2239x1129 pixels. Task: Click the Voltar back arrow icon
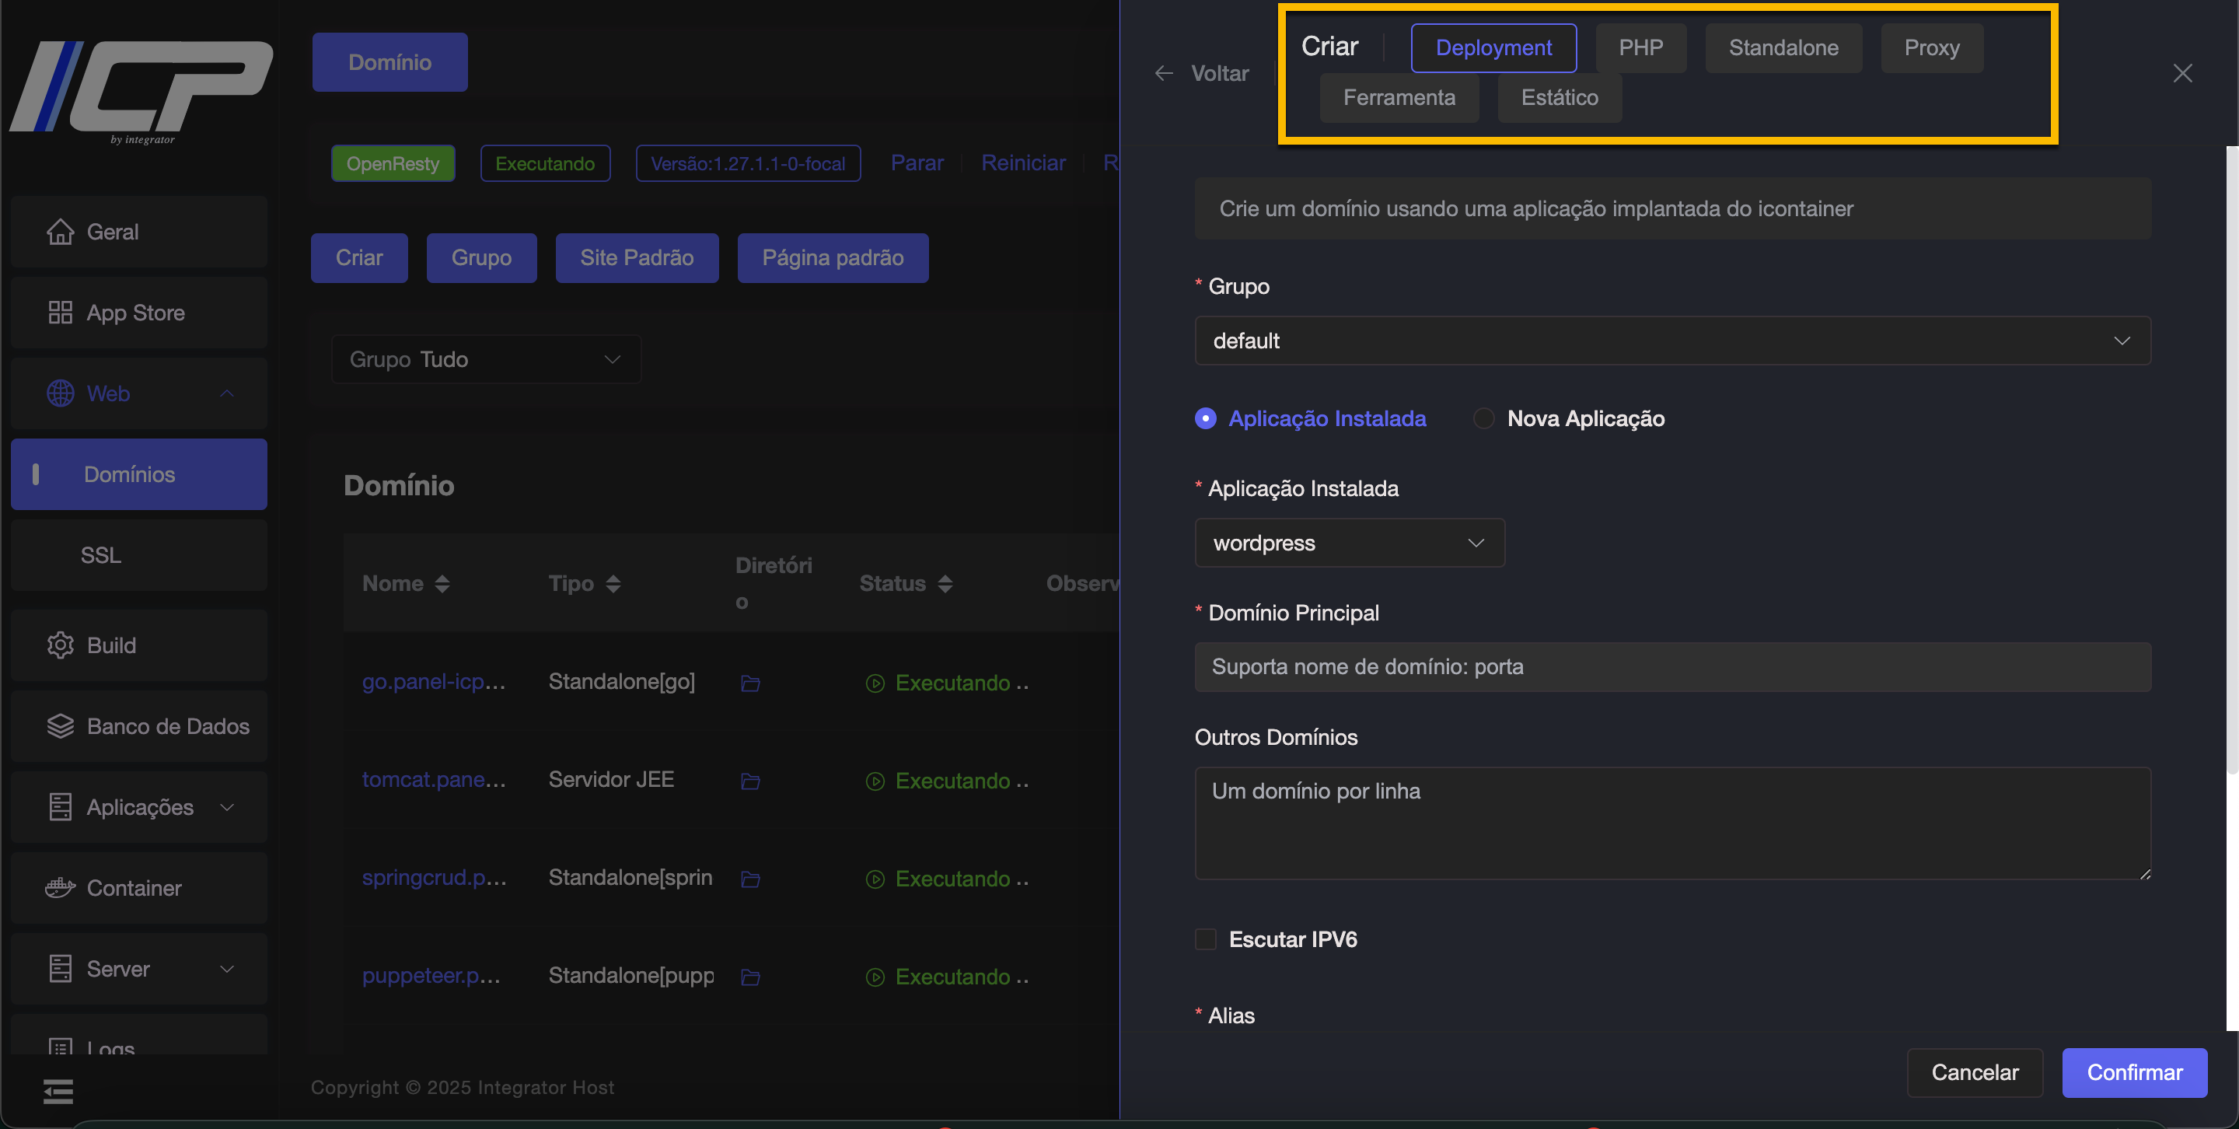[x=1164, y=74]
